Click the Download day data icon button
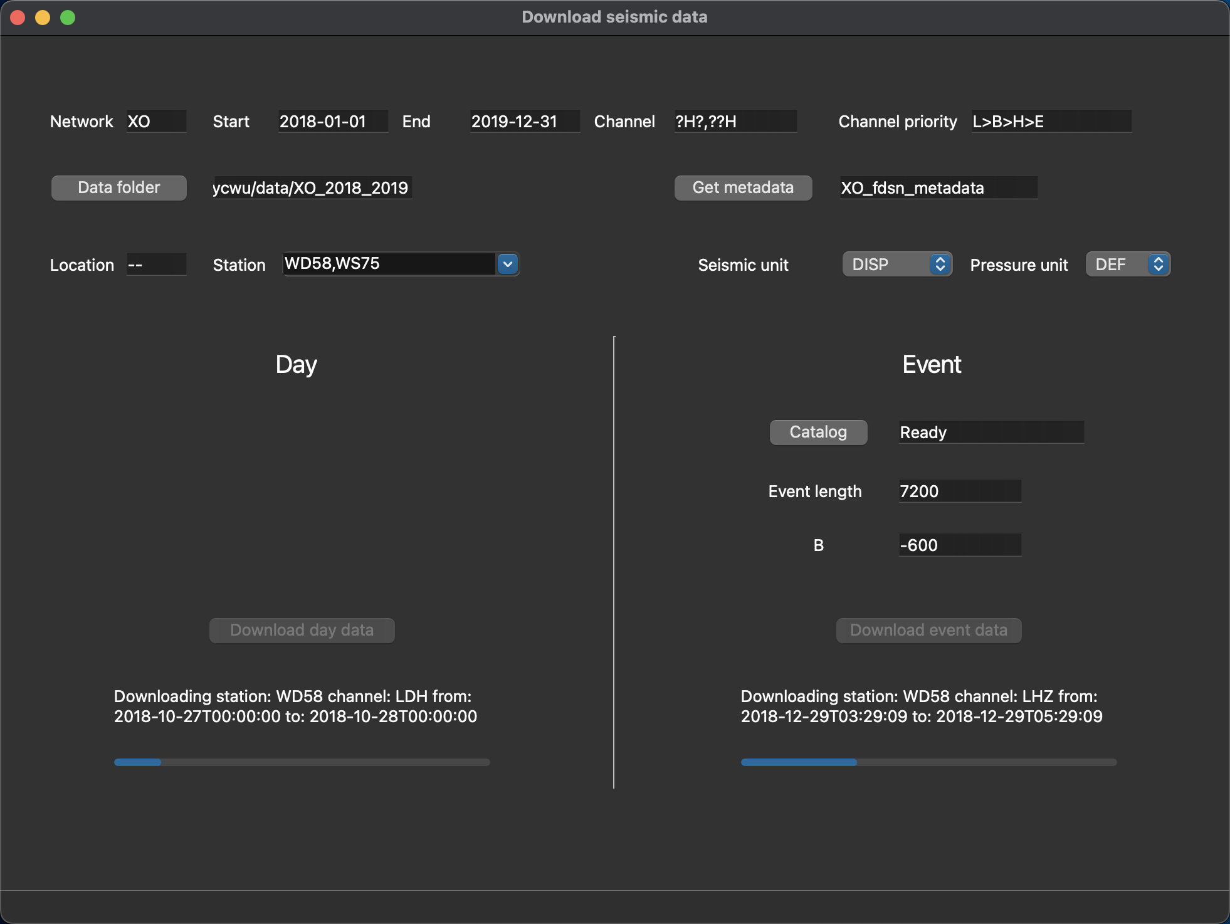This screenshot has width=1230, height=924. pos(302,629)
